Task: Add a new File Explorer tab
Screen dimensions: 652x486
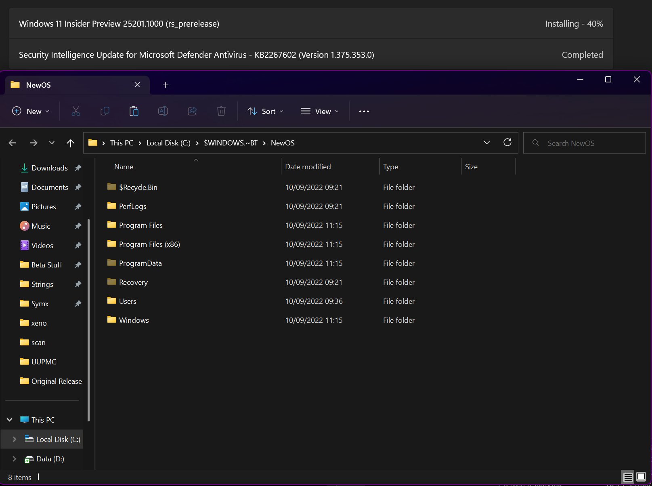Action: 166,85
